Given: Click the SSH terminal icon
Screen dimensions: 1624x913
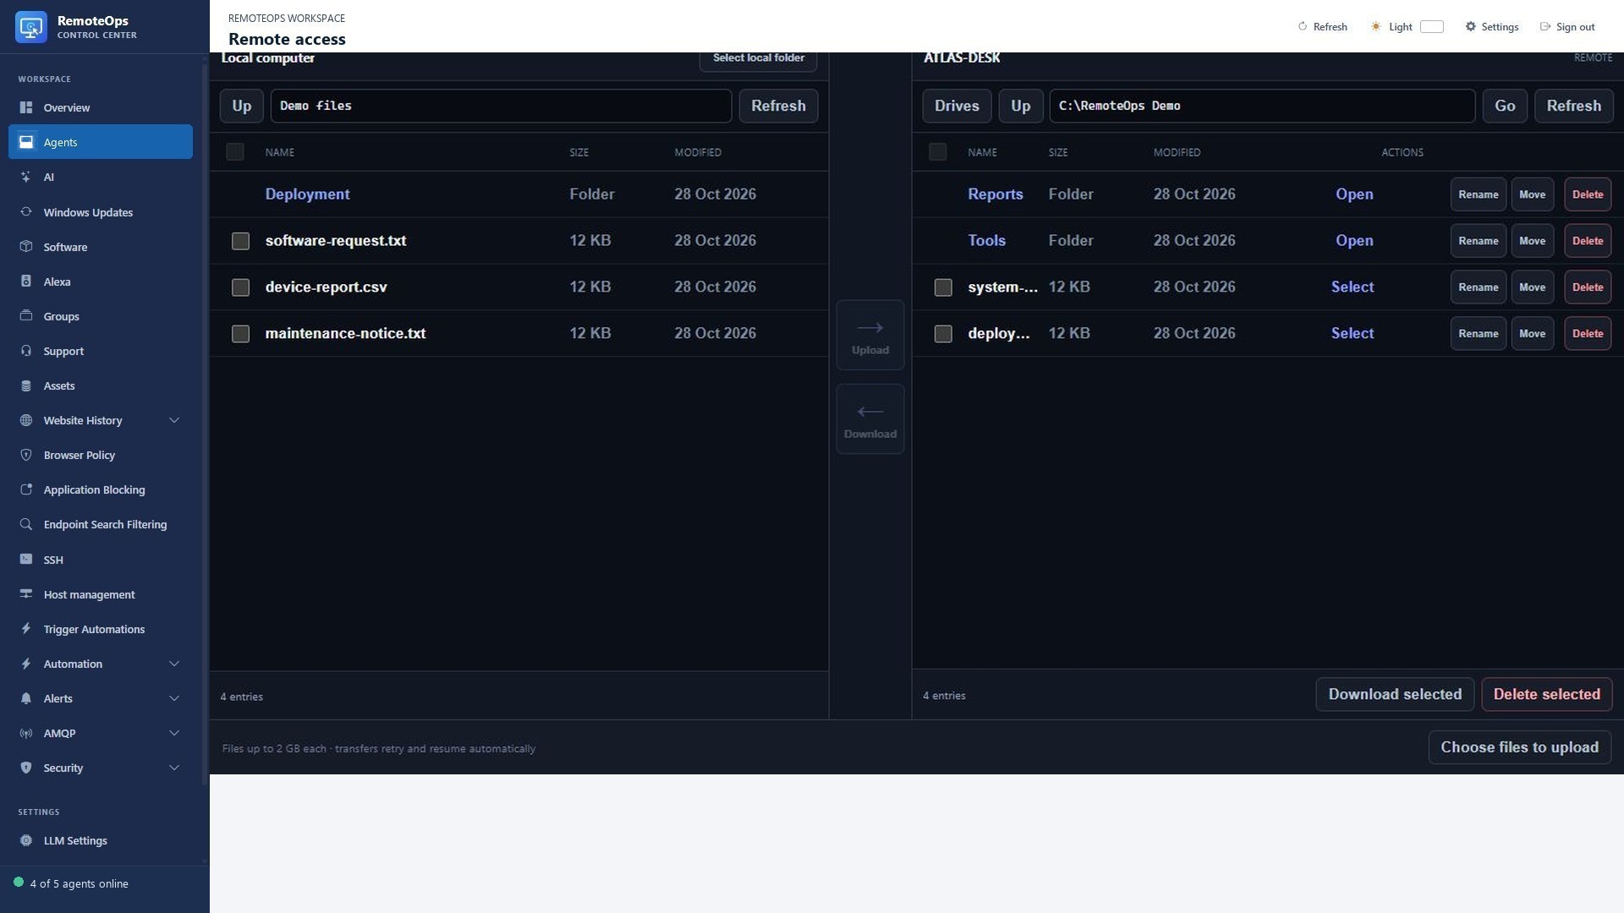Looking at the screenshot, I should click(26, 560).
